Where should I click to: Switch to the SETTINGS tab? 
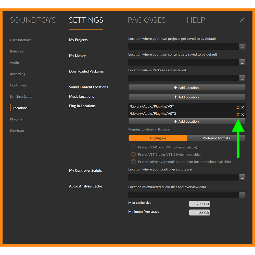coord(86,20)
